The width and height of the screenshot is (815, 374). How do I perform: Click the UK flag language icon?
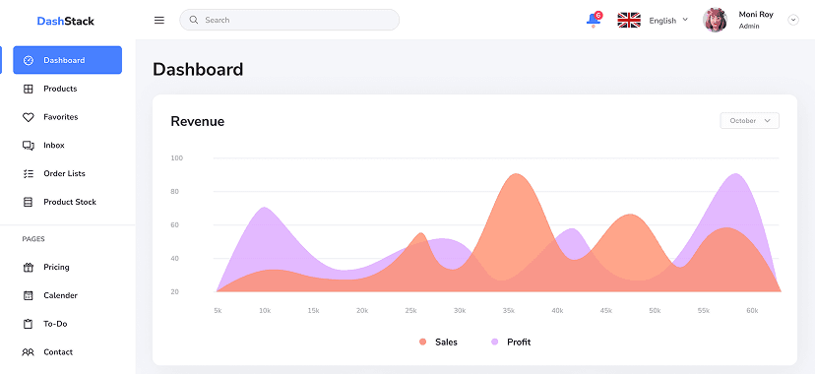point(628,21)
